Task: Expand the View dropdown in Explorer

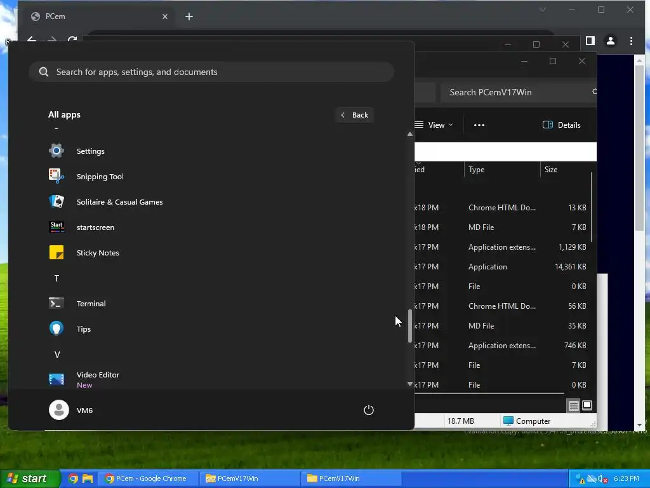Action: pyautogui.click(x=434, y=125)
